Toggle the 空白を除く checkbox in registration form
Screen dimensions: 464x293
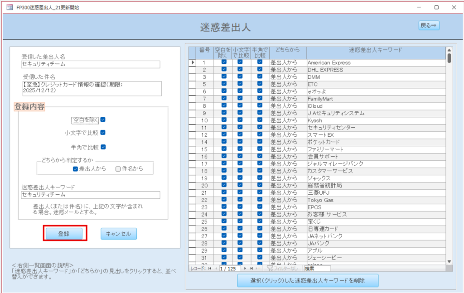click(103, 120)
